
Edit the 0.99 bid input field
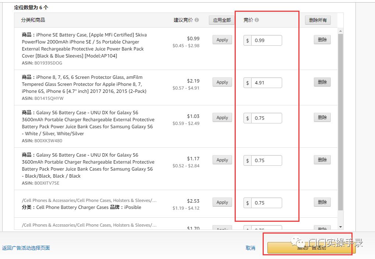[266, 41]
